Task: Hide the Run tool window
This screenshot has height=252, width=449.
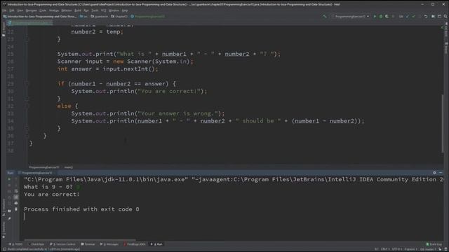Action: click(441, 173)
